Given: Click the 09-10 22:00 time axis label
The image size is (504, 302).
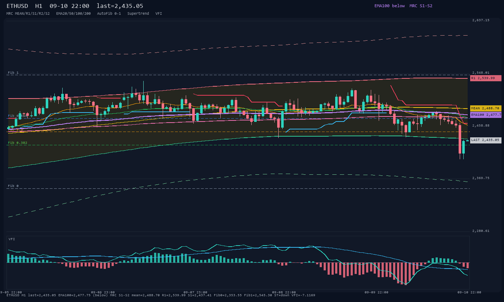Looking at the screenshot, I should click(x=469, y=292).
